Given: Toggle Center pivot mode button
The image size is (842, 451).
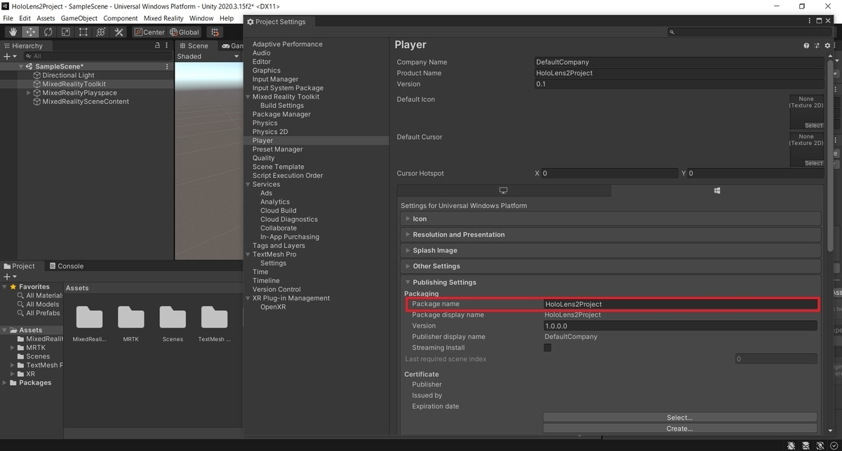Looking at the screenshot, I should (x=149, y=32).
